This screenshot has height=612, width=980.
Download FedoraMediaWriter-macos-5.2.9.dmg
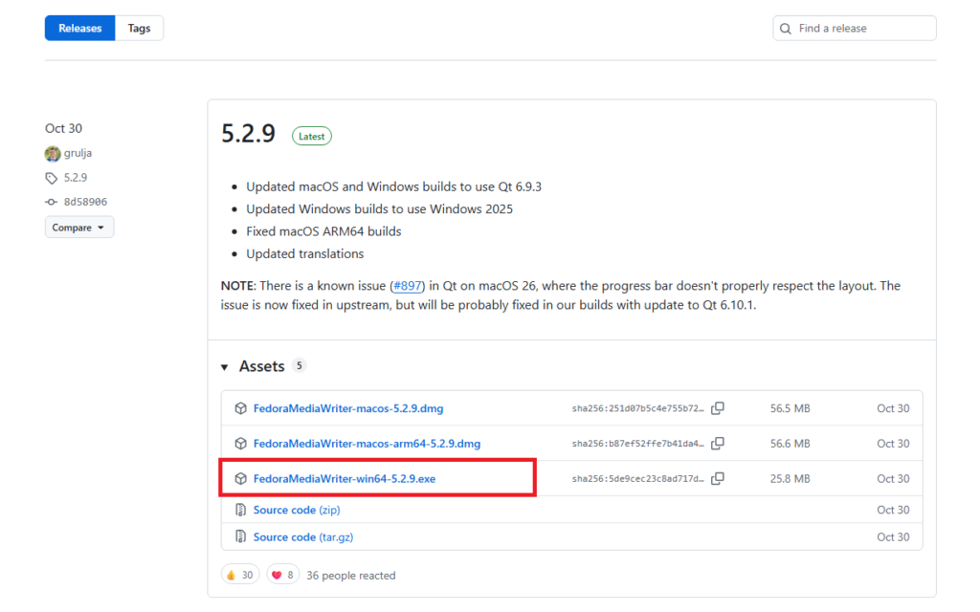(x=347, y=408)
